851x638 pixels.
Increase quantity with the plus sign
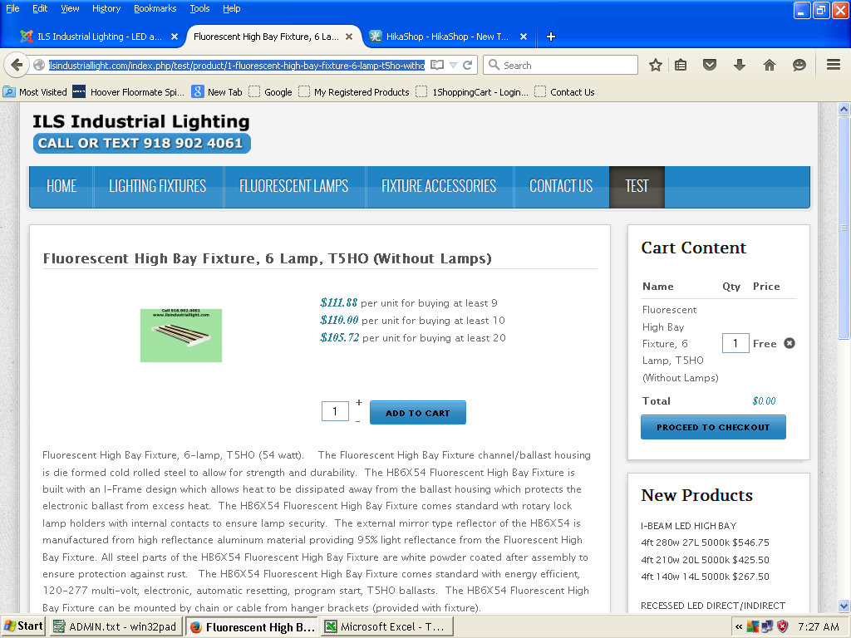(359, 403)
